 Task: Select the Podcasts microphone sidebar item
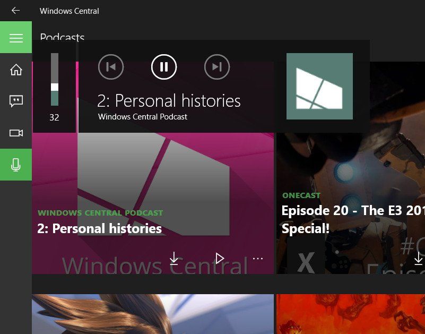pos(16,165)
